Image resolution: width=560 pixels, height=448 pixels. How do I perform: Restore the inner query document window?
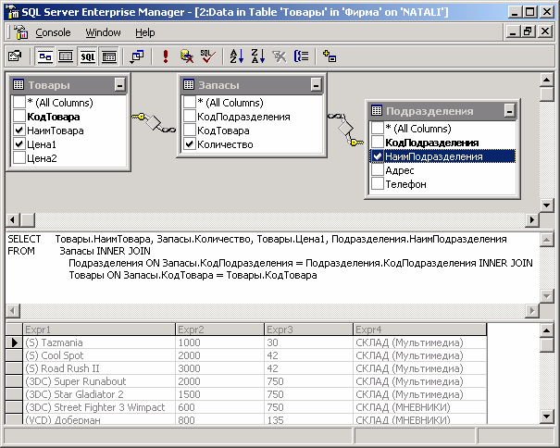(x=528, y=31)
